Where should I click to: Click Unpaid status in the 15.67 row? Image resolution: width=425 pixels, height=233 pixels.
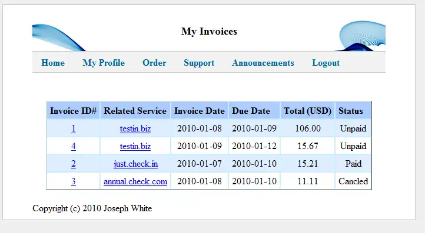(x=353, y=146)
